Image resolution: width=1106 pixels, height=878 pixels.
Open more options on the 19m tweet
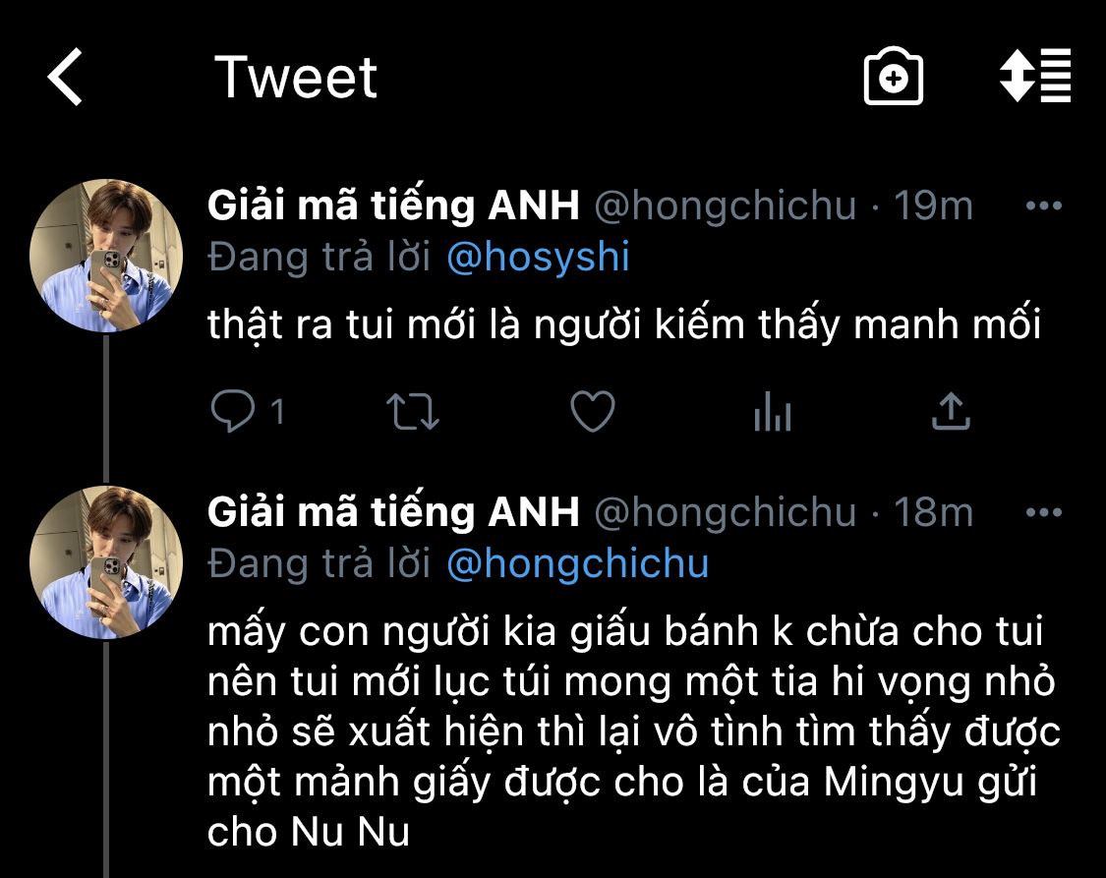pyautogui.click(x=1043, y=205)
